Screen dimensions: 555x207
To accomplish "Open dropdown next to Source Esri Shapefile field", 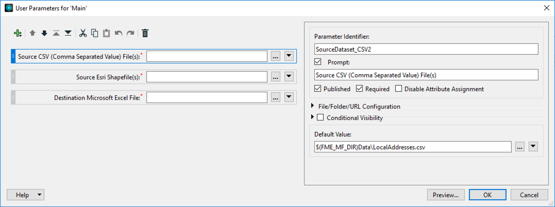I will click(x=289, y=77).
